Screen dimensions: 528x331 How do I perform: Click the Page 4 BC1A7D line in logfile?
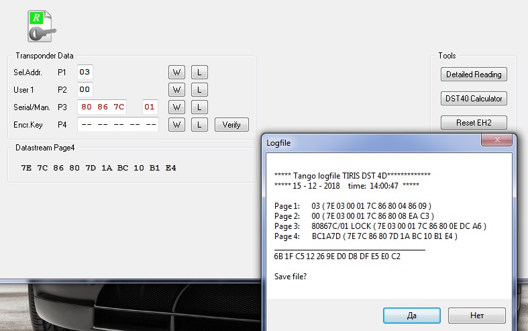tap(366, 236)
